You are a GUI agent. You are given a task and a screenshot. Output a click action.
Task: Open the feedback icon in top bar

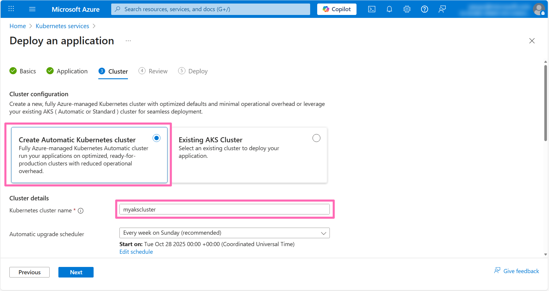442,9
